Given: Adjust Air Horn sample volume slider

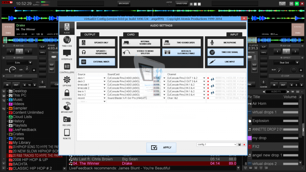Looking at the screenshot, I should [x=291, y=104].
